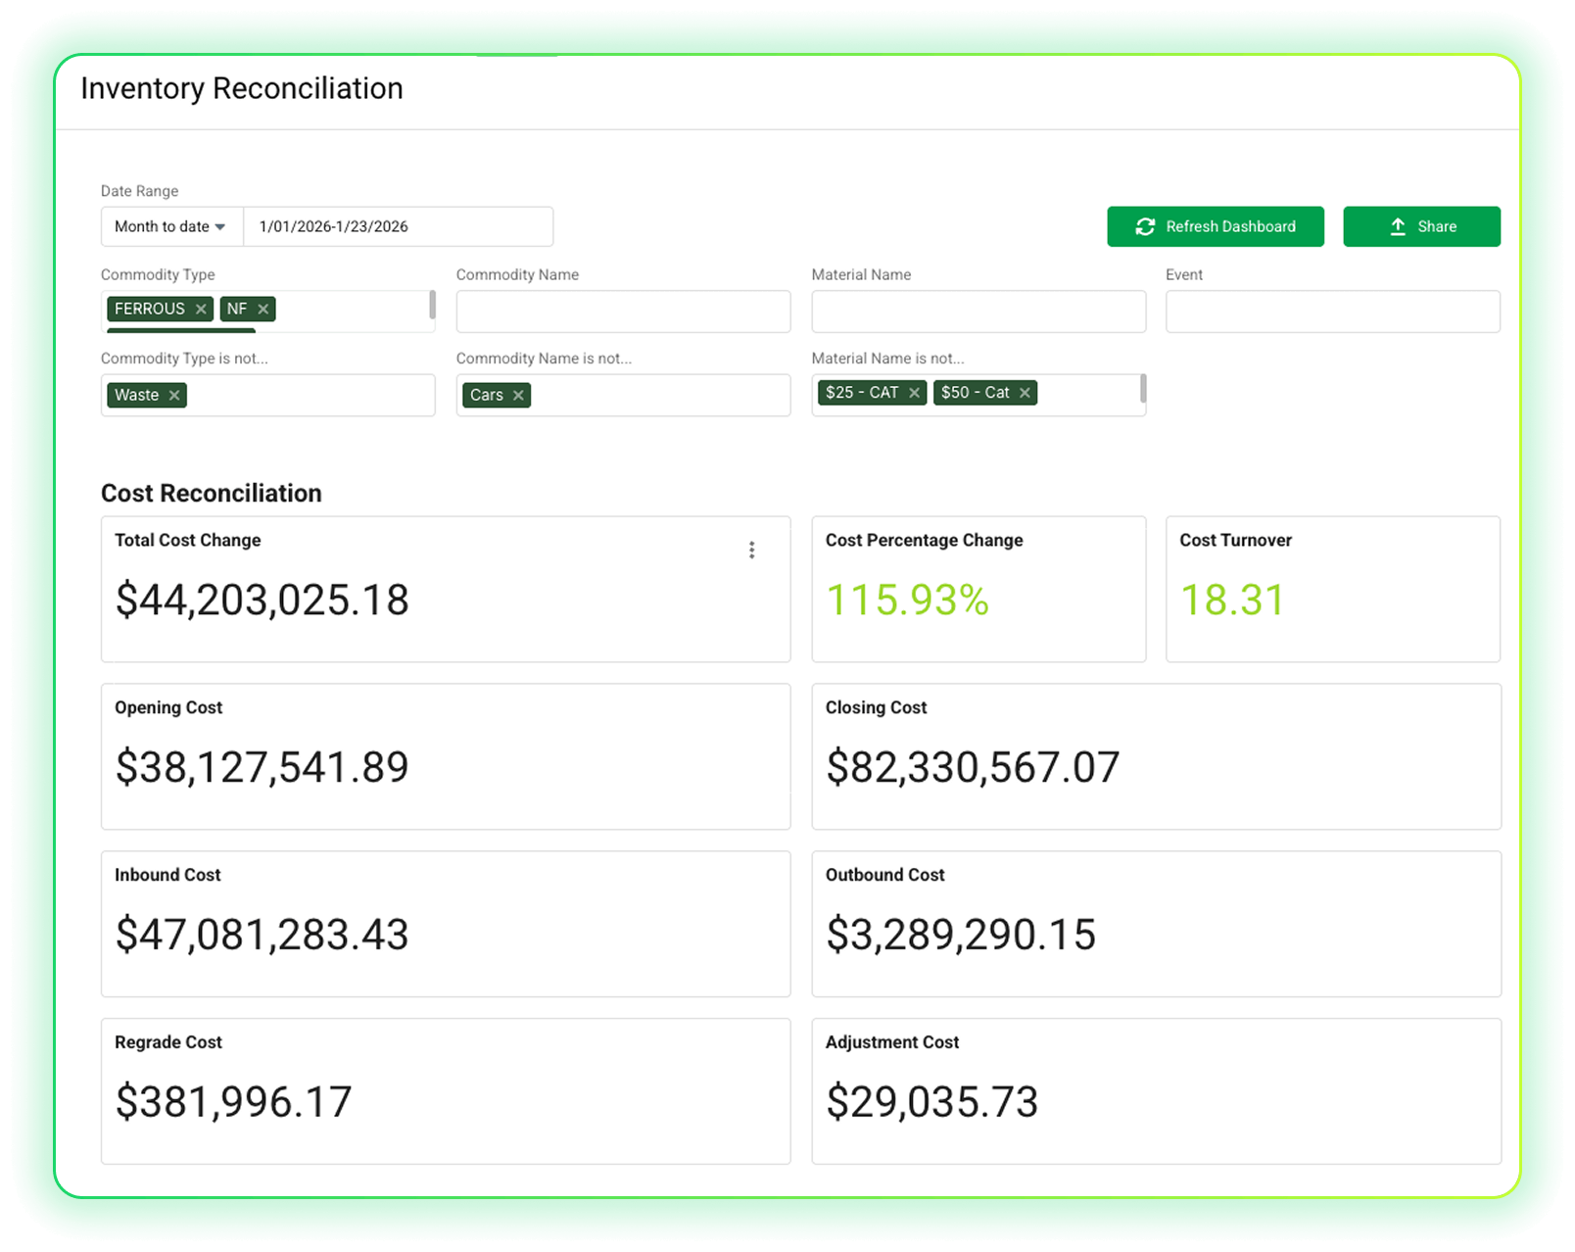Click the Commodity Type scrollbar
The width and height of the screenshot is (1575, 1252).
coord(432,305)
